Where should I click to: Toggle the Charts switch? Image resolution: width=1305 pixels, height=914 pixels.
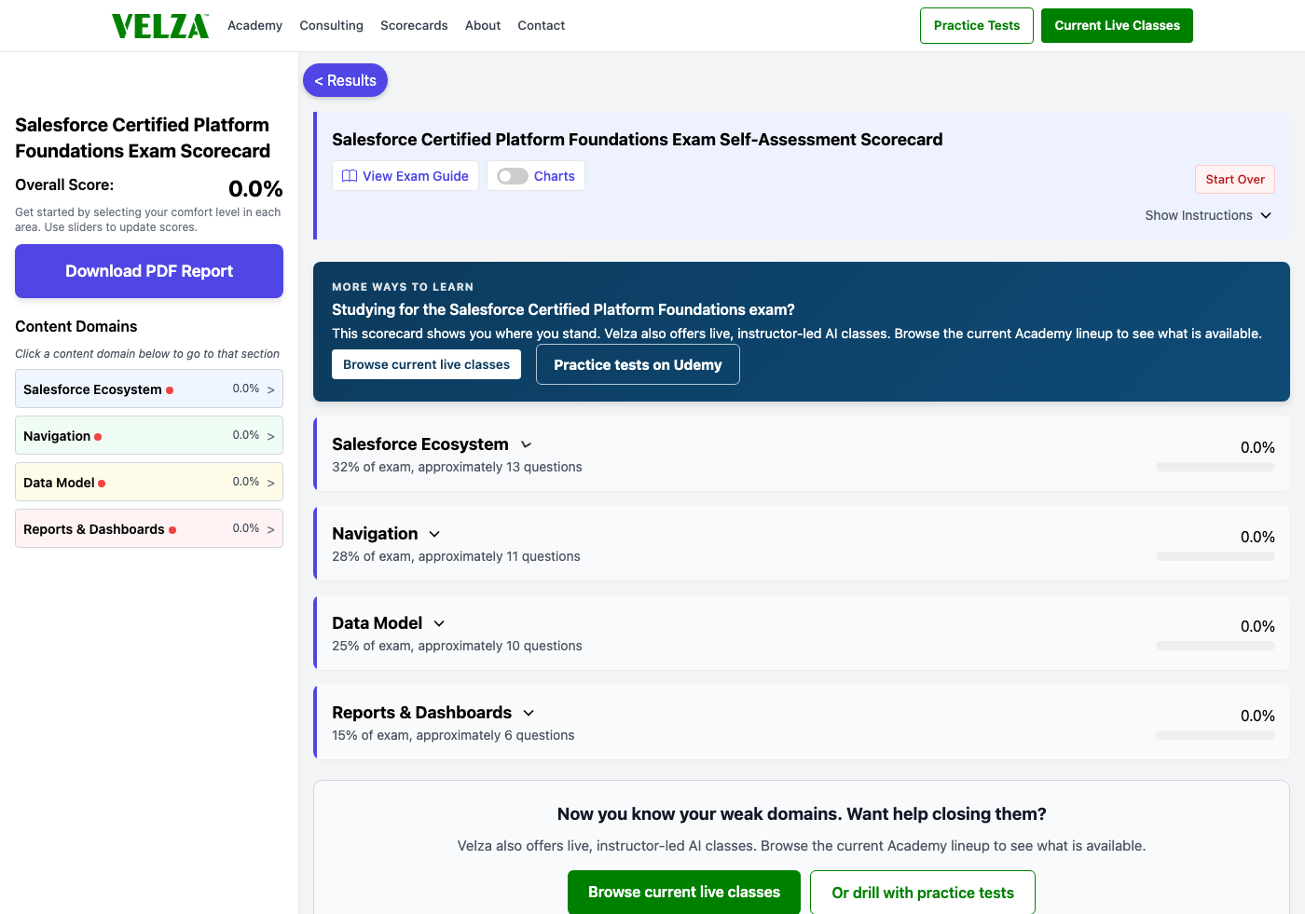pos(513,176)
